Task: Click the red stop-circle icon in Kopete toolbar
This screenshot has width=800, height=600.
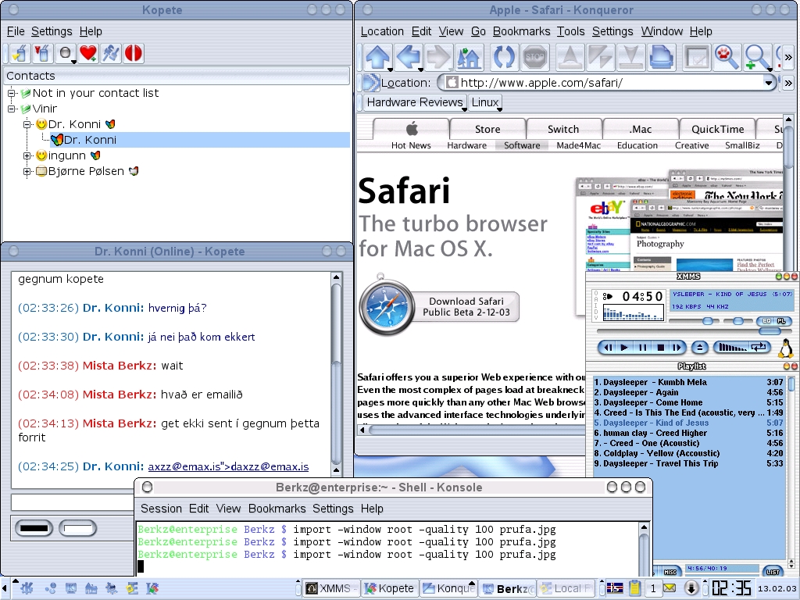Action: [133, 53]
